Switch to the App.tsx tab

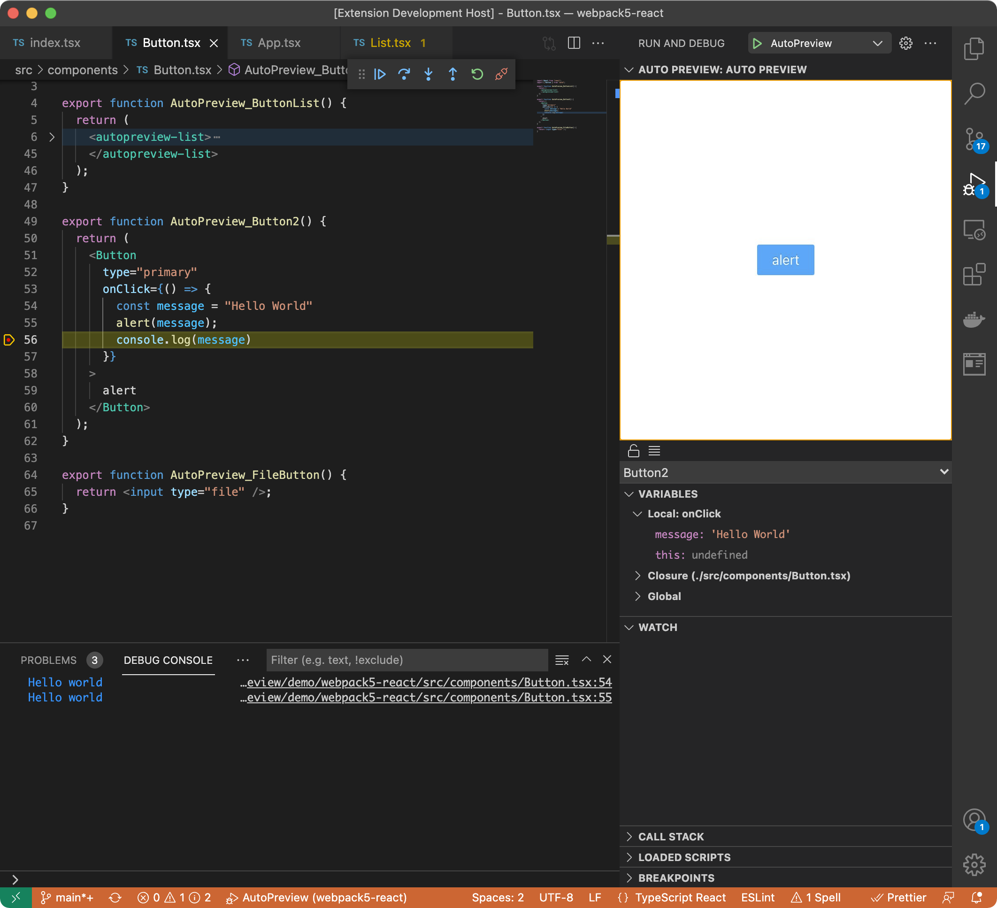[x=279, y=43]
